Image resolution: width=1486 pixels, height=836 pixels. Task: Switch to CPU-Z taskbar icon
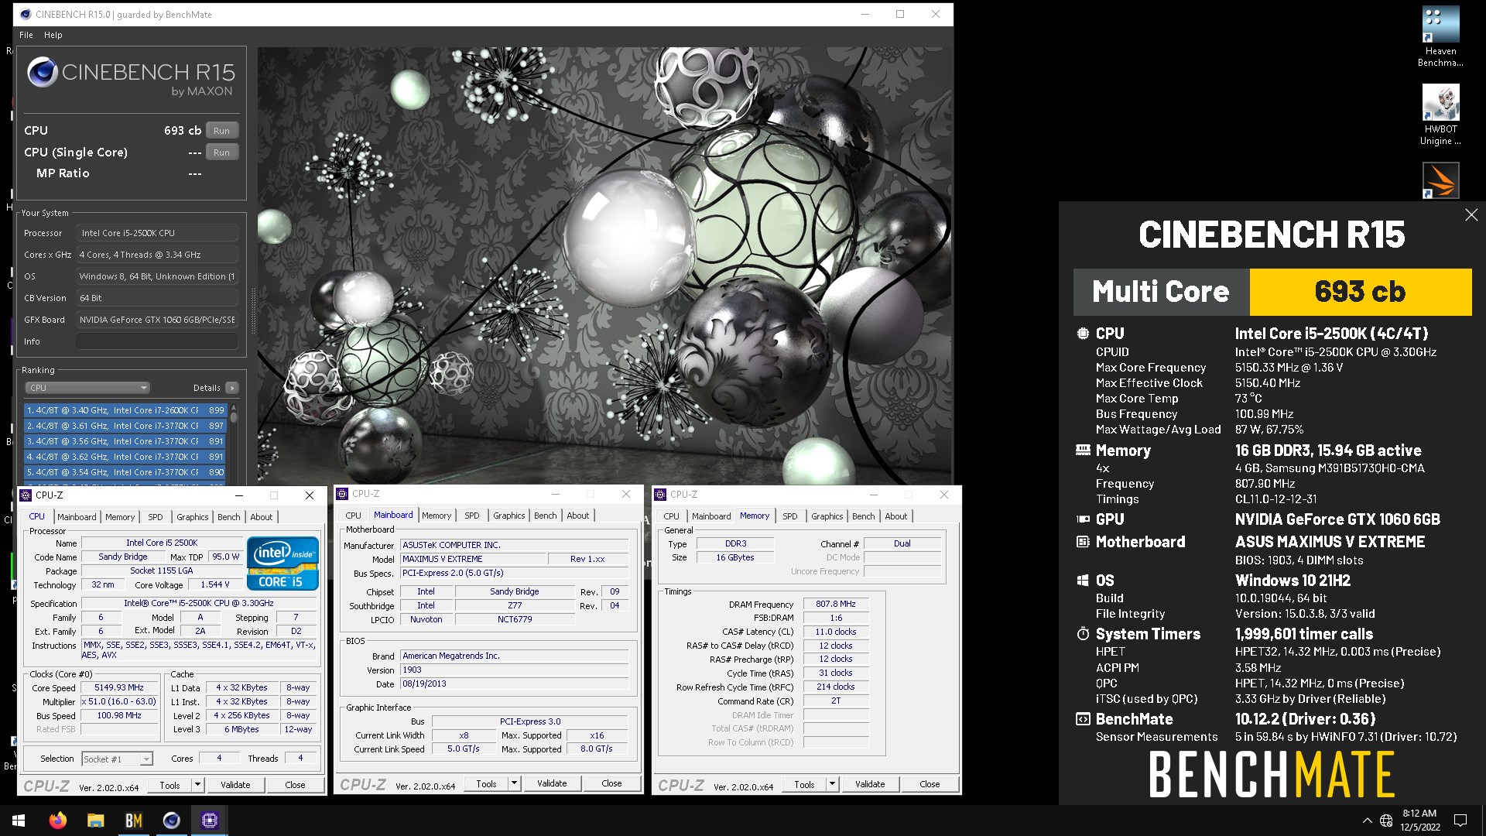pos(210,821)
